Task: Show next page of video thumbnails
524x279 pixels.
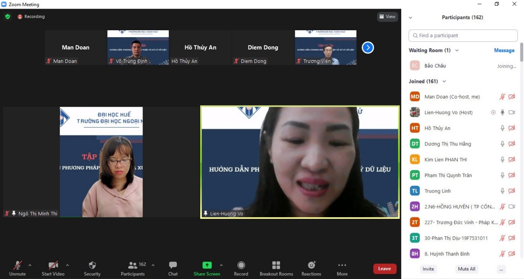Action: (368, 47)
